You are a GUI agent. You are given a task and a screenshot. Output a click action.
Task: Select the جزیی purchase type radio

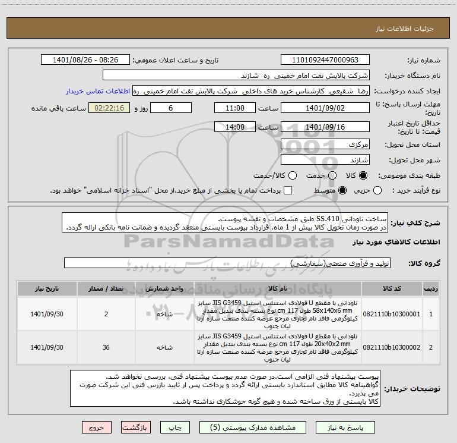point(377,190)
